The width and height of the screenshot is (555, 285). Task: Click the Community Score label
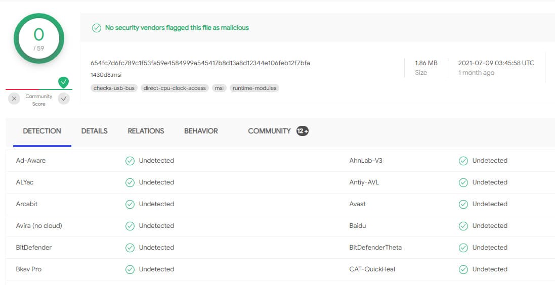click(x=38, y=100)
